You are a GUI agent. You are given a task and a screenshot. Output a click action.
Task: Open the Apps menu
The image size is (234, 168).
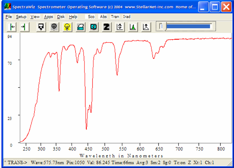pos(48,17)
